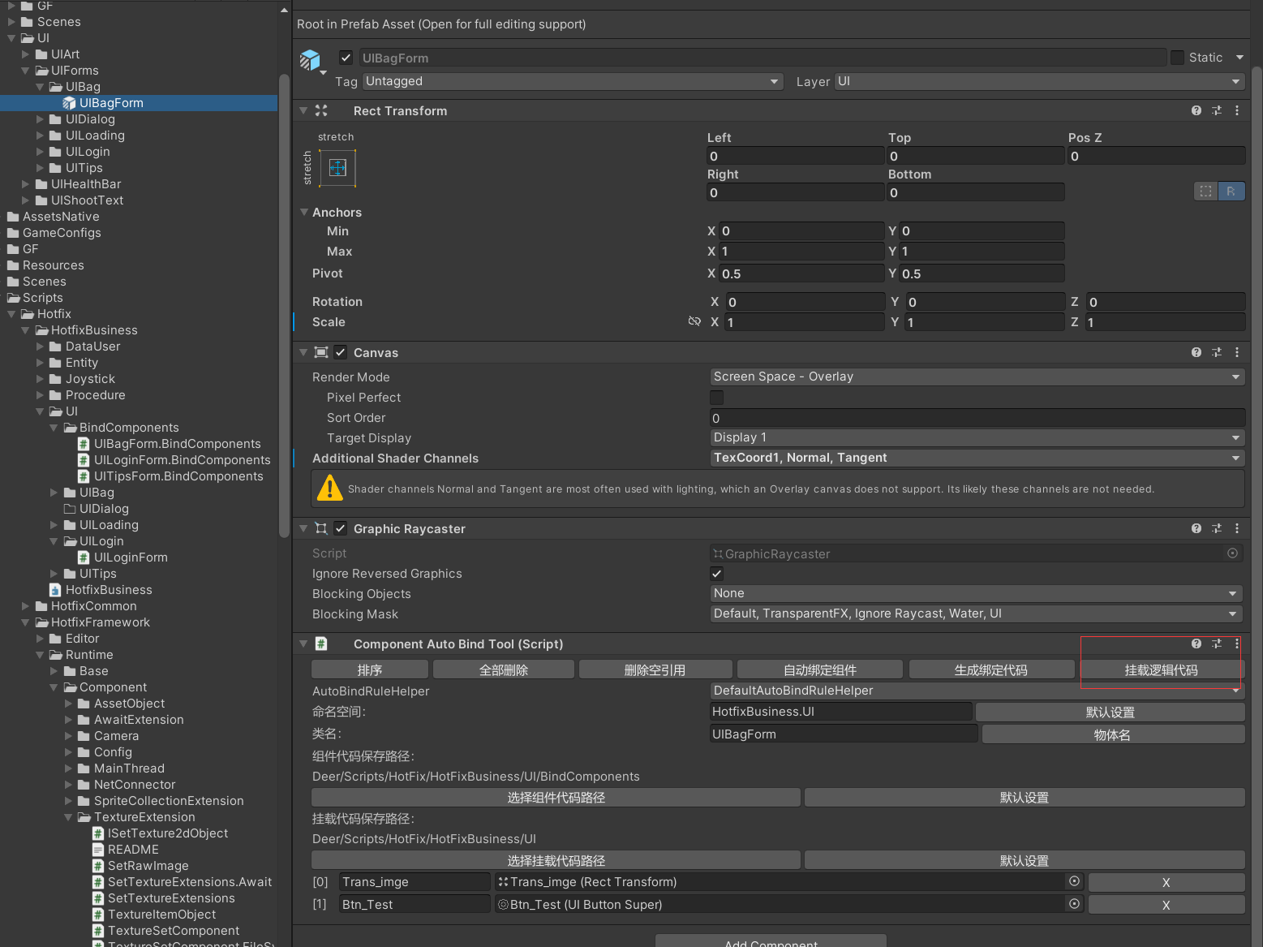Open object picker for Btn_Test reference
The width and height of the screenshot is (1263, 947).
(1075, 904)
